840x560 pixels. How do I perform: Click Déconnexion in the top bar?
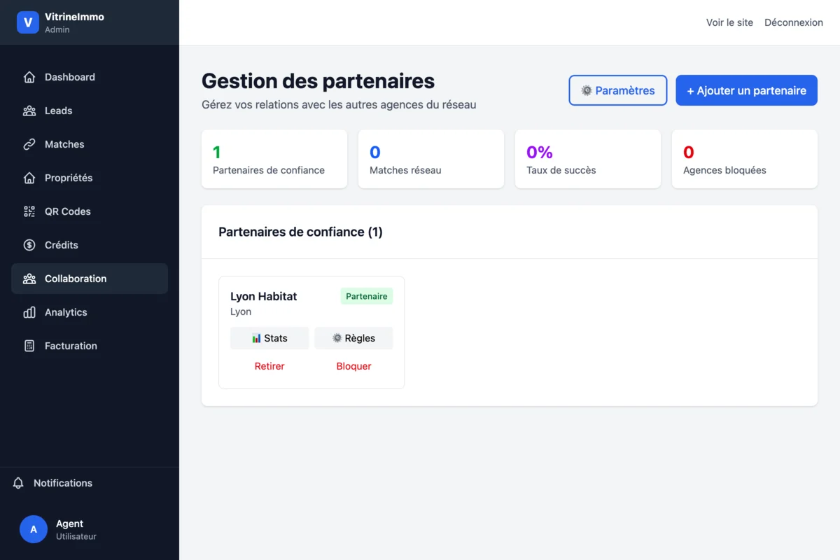(x=793, y=22)
